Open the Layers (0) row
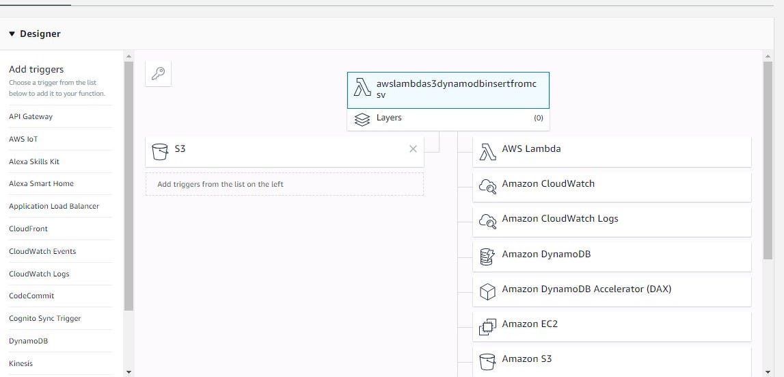Image resolution: width=784 pixels, height=377 pixels. click(448, 119)
